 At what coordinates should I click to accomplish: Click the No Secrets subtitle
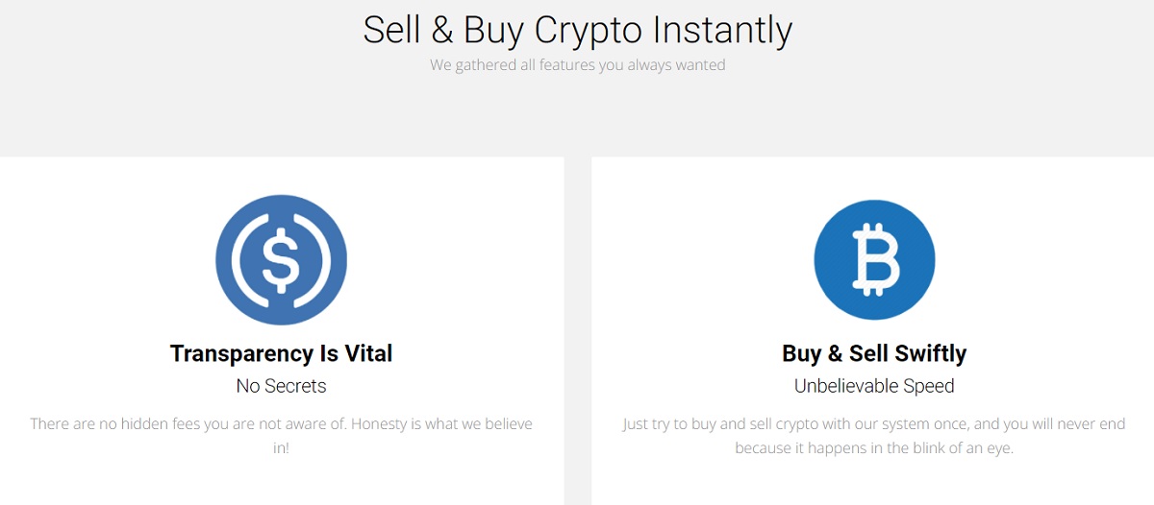tap(281, 386)
